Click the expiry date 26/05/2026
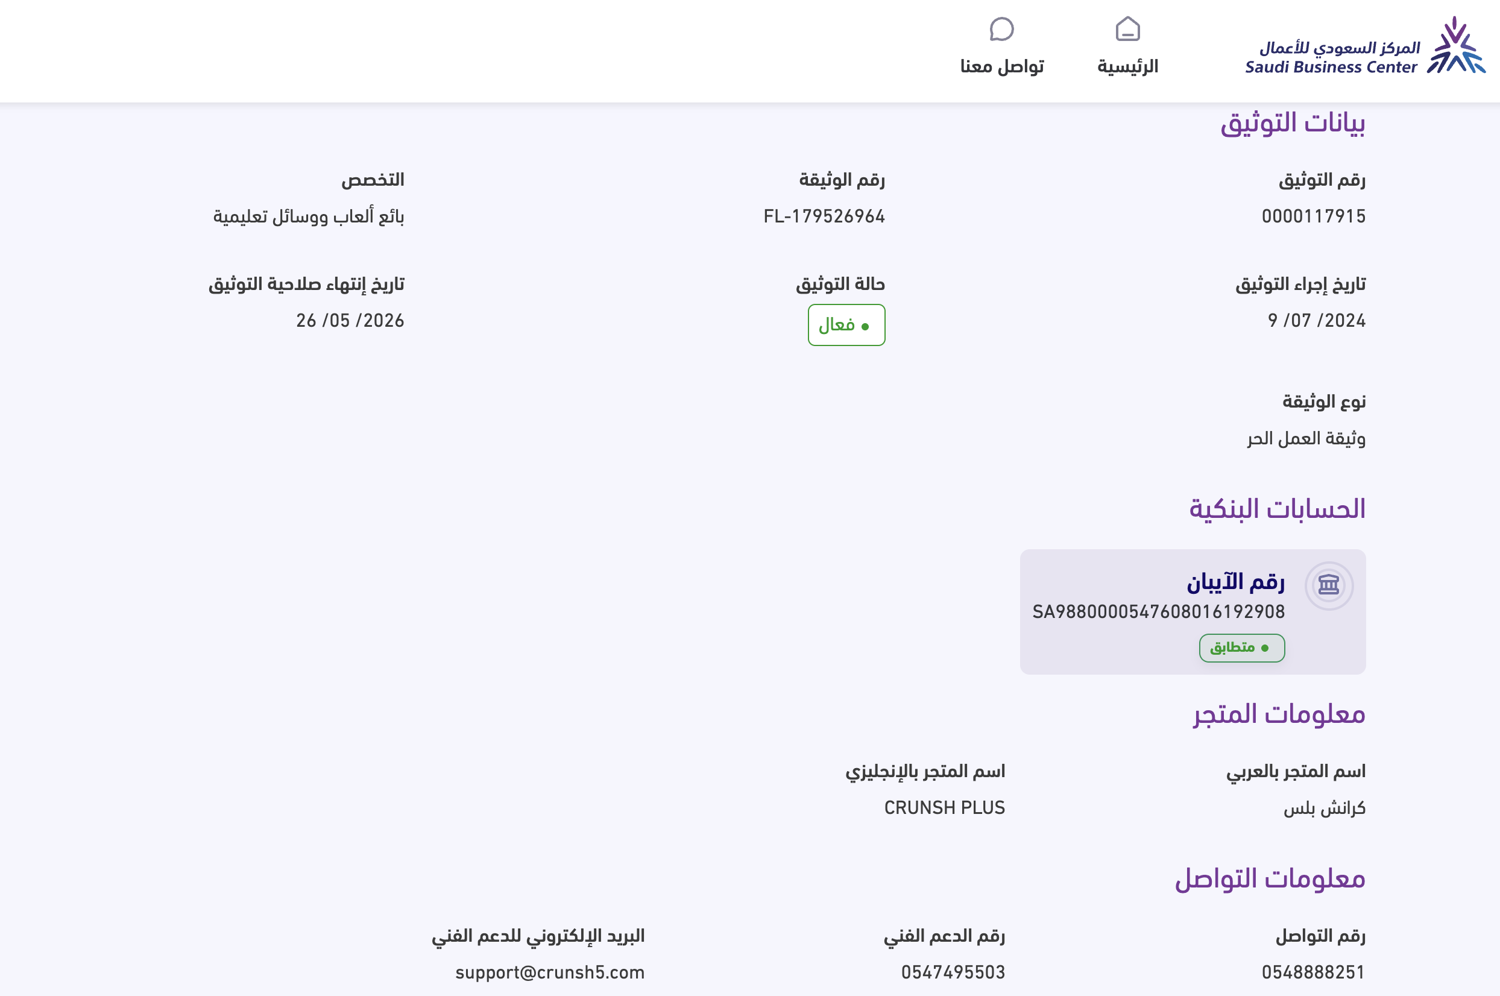The image size is (1500, 996). point(350,321)
